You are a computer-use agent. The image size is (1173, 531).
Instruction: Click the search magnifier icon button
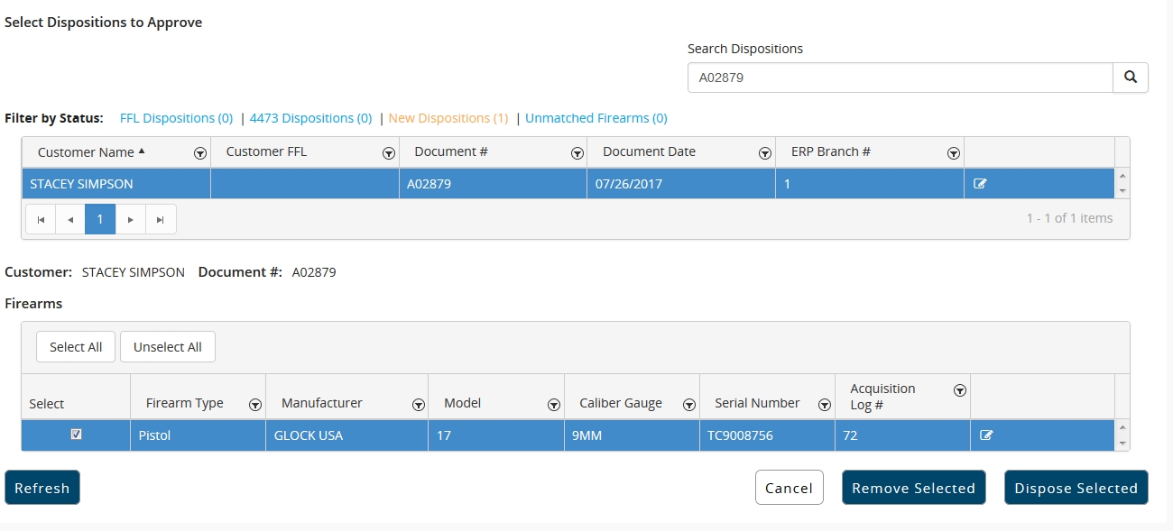click(x=1130, y=78)
